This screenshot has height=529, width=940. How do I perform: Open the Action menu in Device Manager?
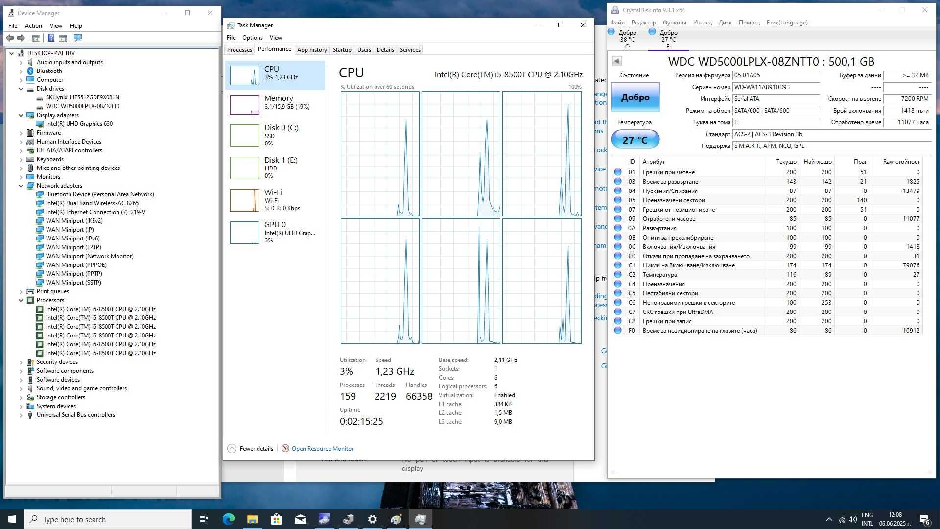33,26
